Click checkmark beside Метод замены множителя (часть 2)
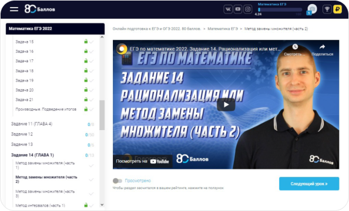Viewport: 349px width, 211px height. click(x=91, y=180)
